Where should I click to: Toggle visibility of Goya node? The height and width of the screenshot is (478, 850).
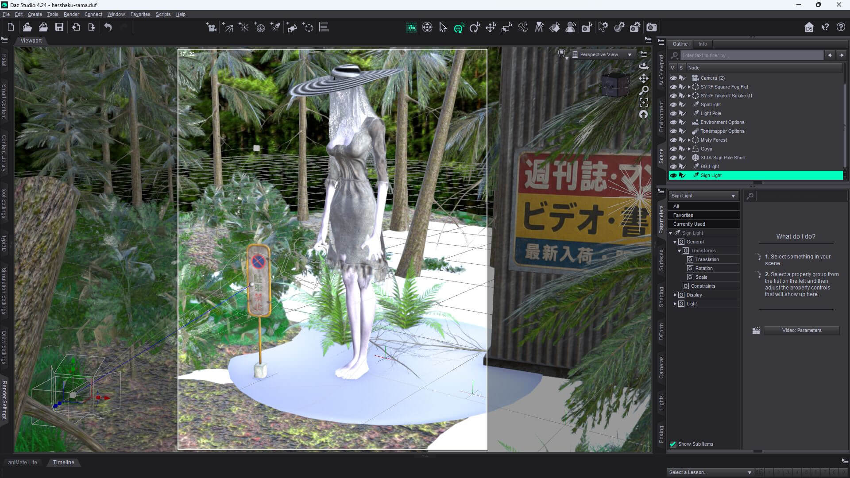tap(673, 149)
